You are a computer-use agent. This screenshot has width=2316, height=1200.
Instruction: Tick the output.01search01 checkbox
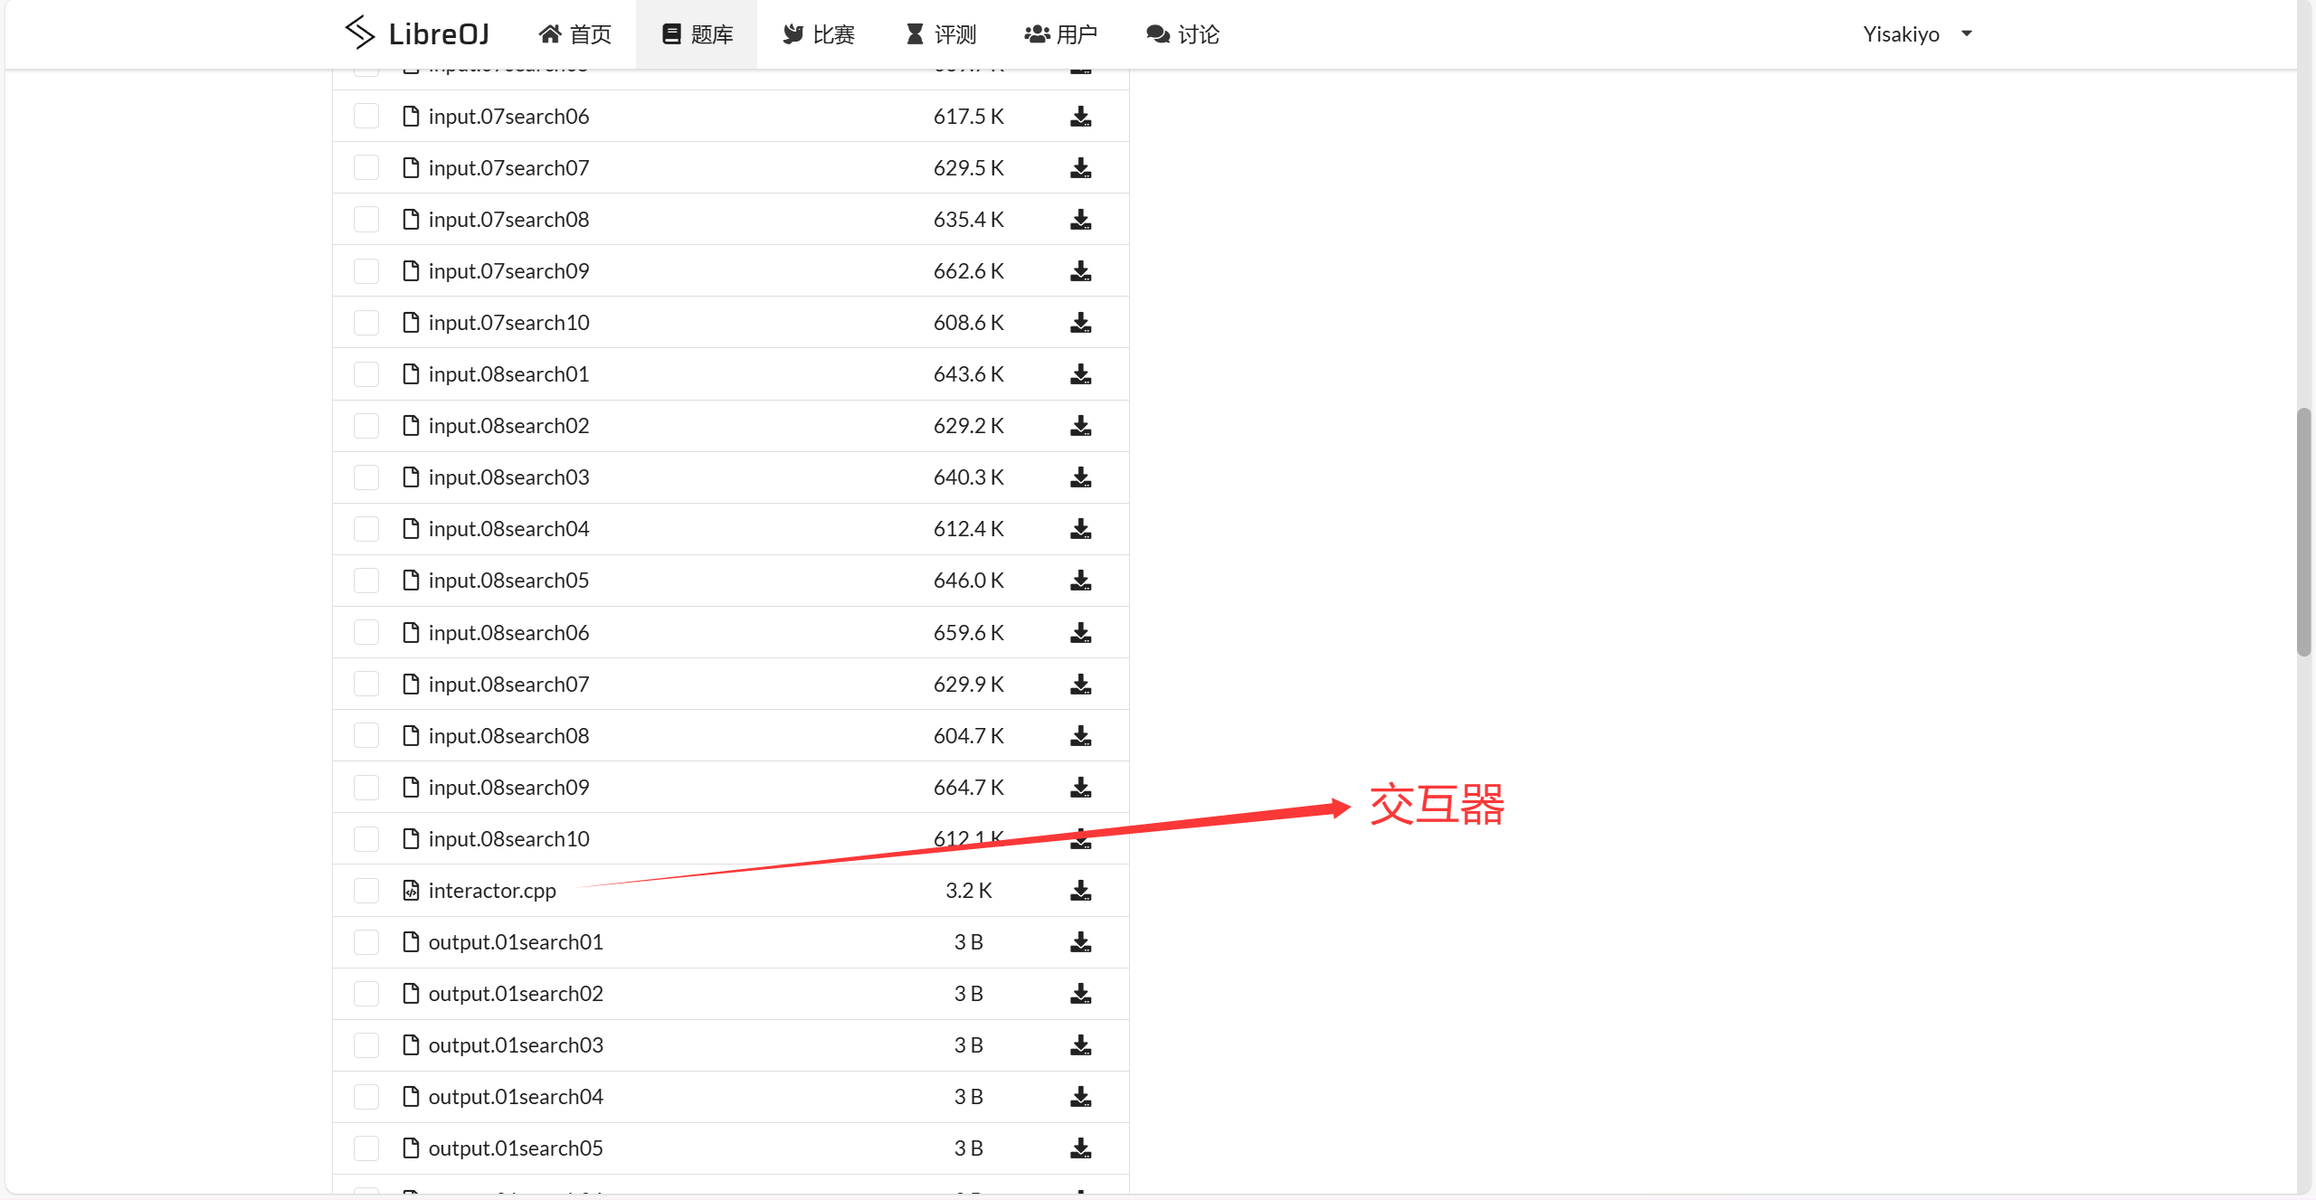coord(366,942)
